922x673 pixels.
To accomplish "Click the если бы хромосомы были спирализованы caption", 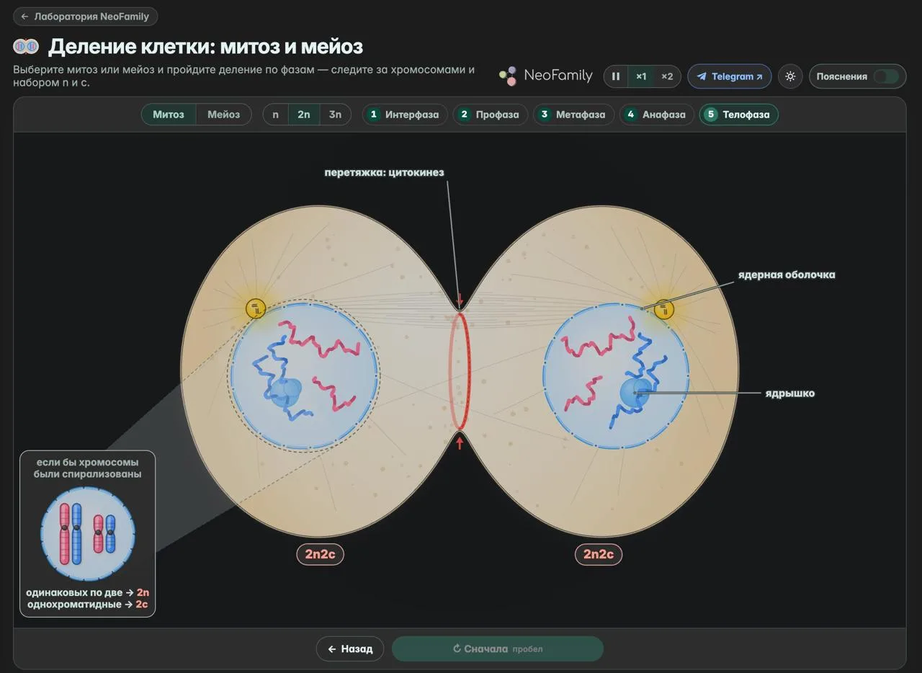I will pos(88,468).
